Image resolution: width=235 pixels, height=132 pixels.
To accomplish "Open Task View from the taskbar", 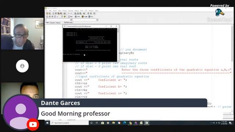I will pyautogui.click(x=97, y=123).
